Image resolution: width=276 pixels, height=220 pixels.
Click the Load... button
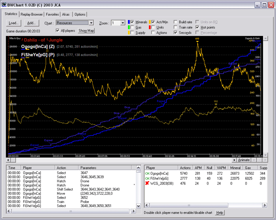pyautogui.click(x=13, y=23)
